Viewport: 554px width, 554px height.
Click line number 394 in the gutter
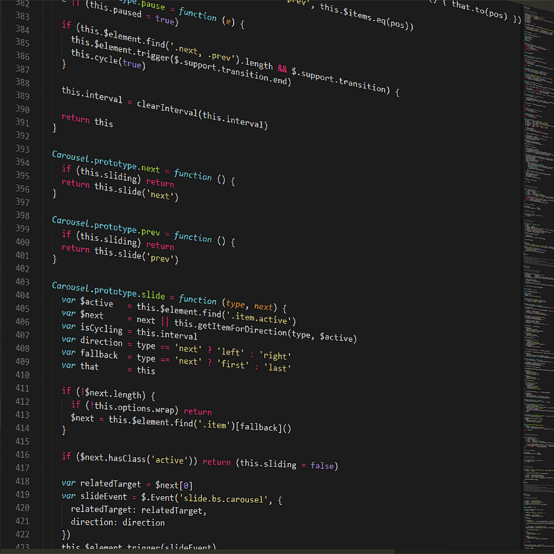(x=22, y=162)
